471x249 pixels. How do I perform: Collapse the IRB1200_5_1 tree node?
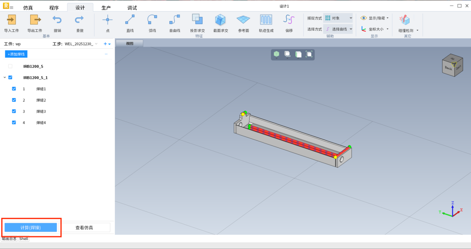tap(4, 78)
